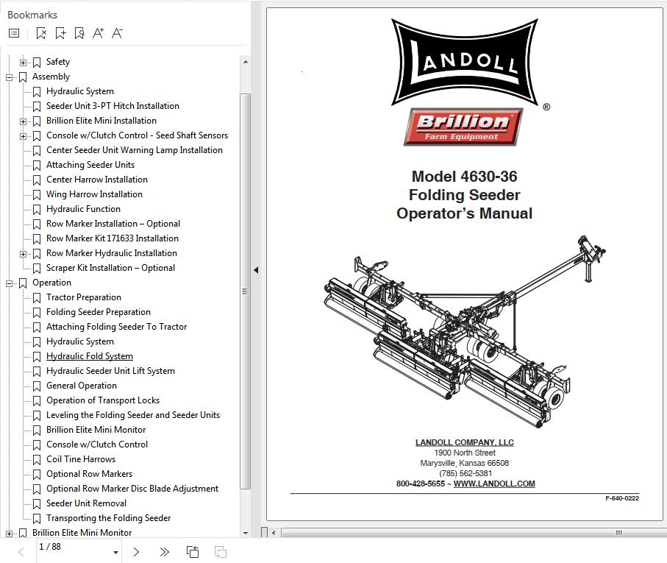
Task: Increase bookmark text size
Action: point(98,33)
